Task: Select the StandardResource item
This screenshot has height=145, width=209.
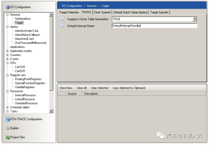Action: point(26,103)
